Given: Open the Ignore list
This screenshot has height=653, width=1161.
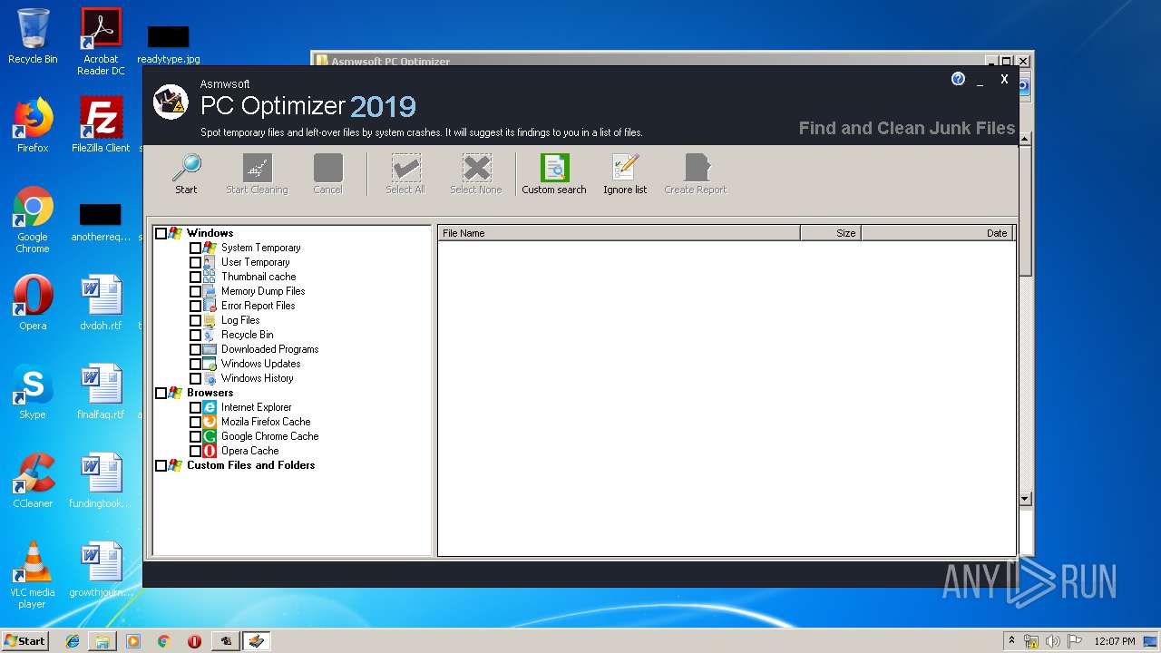Looking at the screenshot, I should tap(625, 174).
